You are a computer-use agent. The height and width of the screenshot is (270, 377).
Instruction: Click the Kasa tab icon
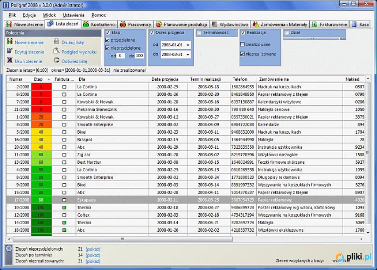354,24
